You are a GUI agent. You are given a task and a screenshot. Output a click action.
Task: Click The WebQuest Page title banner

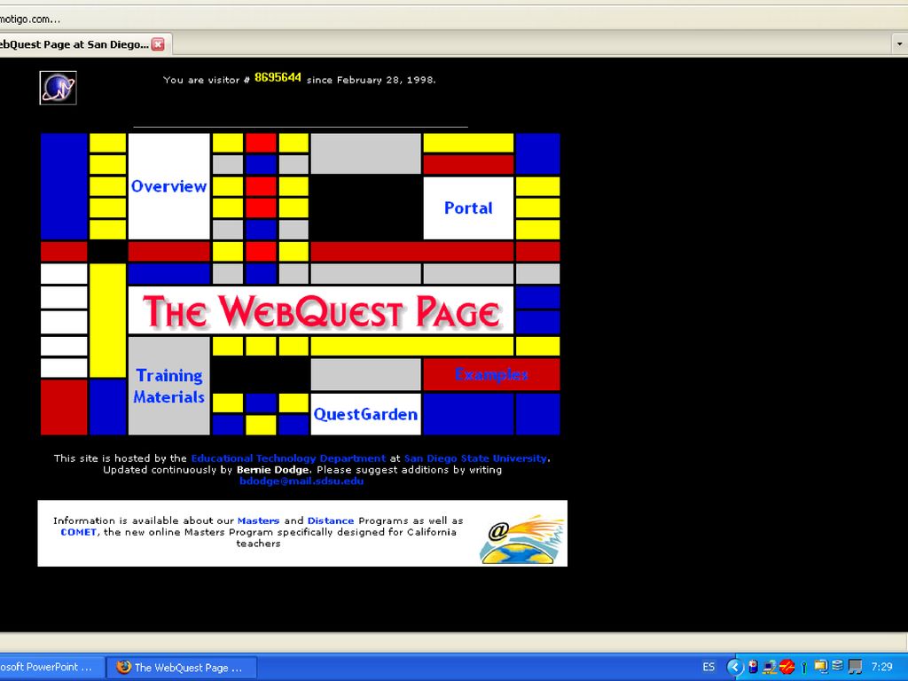pyautogui.click(x=320, y=310)
